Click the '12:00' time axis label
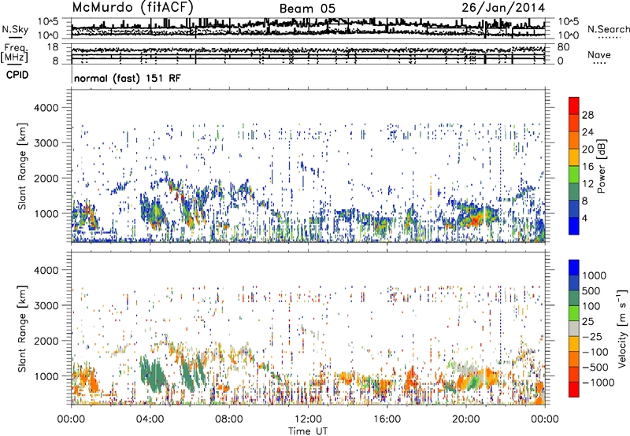Viewport: 630px width, 436px height. click(x=308, y=419)
